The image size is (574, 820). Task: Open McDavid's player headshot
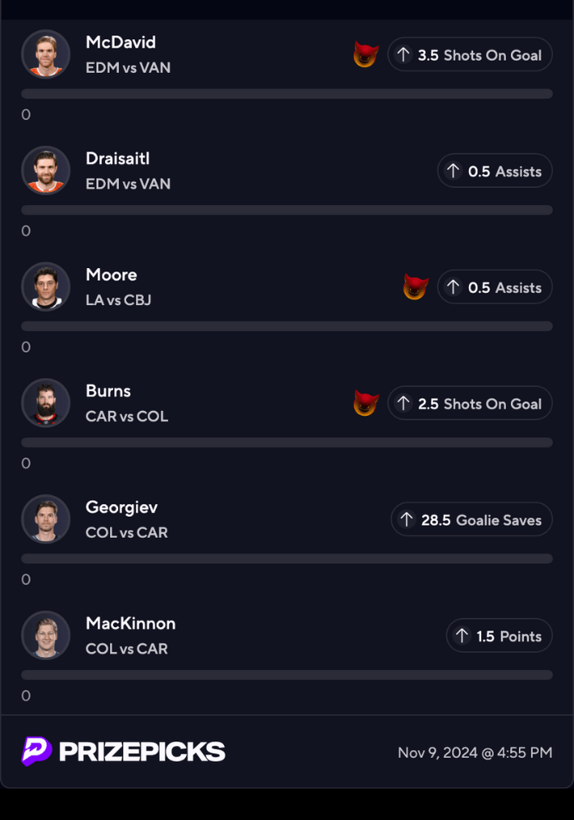point(46,55)
